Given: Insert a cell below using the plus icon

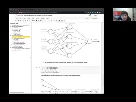Looking at the screenshot, I should pos(18,21).
